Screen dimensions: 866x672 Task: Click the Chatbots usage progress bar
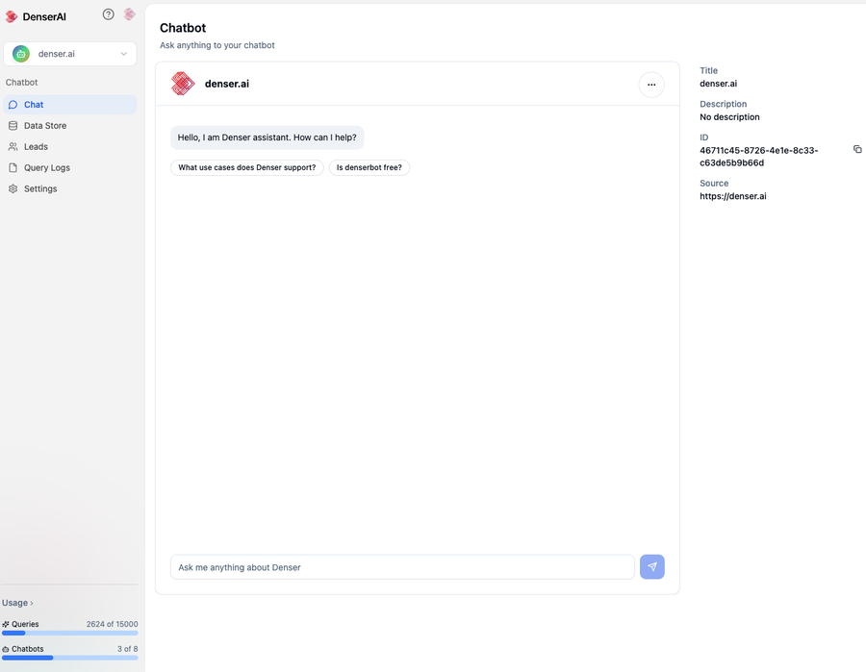69,658
